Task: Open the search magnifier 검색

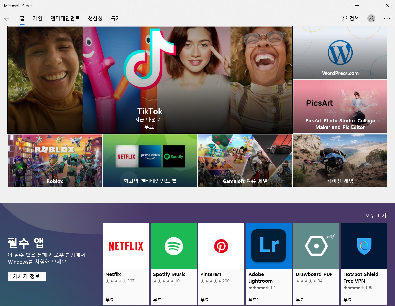Action: [350, 18]
